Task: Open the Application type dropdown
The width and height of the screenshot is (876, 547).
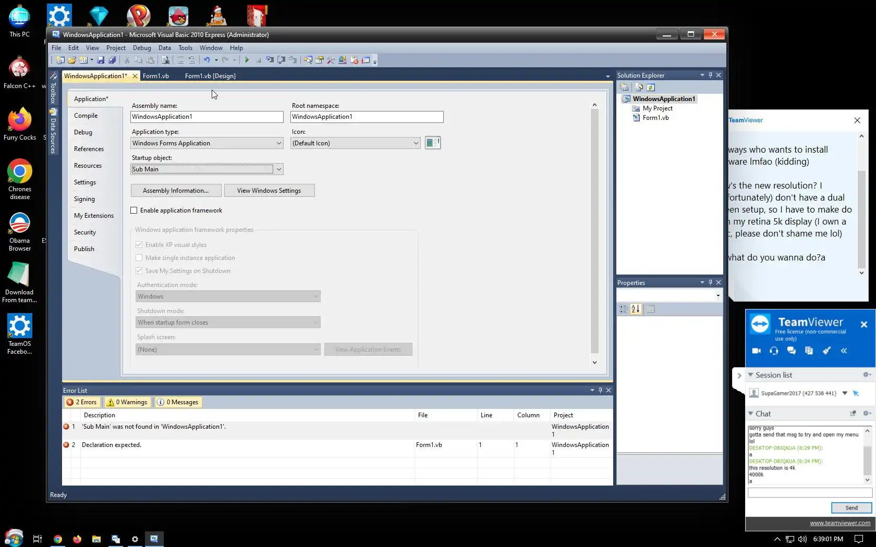Action: click(x=279, y=143)
